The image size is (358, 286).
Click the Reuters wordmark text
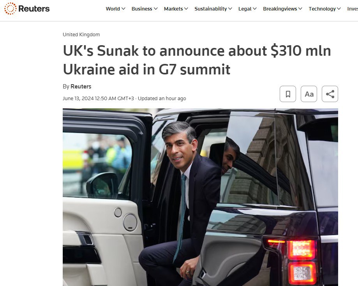[x=34, y=9]
